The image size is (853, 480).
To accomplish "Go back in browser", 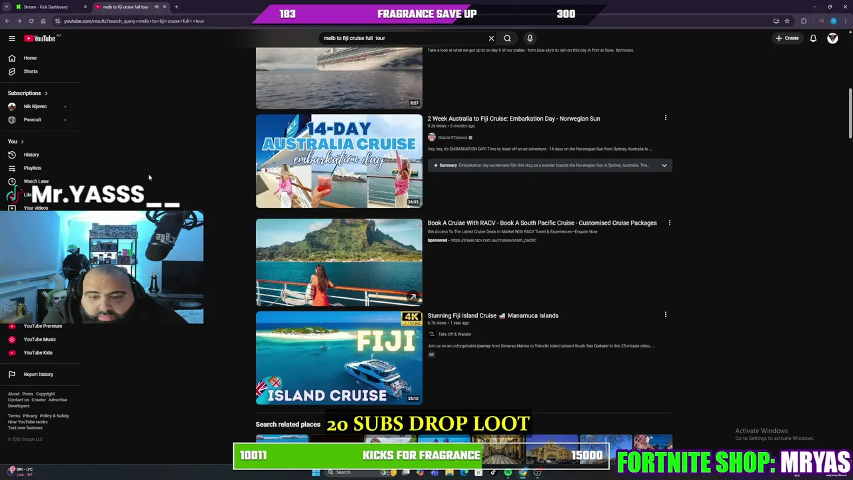I will click(x=7, y=21).
